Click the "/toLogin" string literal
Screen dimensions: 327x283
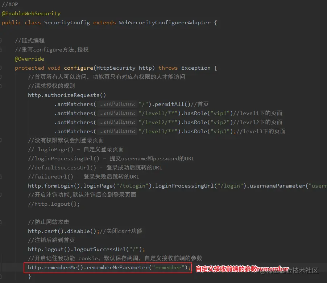[132, 186]
